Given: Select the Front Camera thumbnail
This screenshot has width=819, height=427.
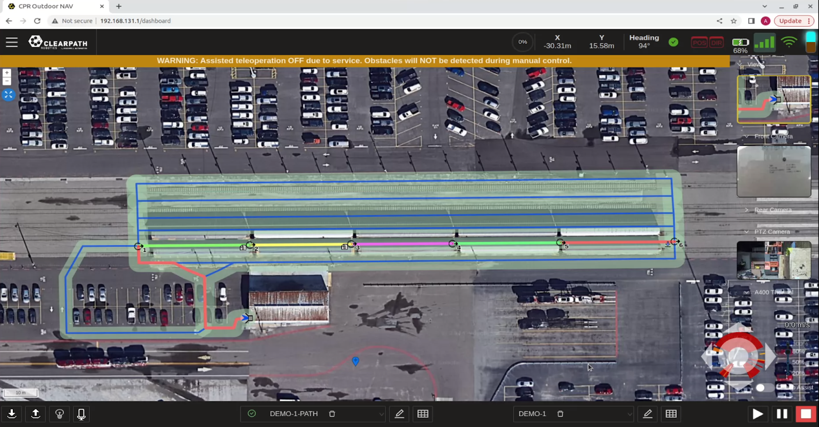Looking at the screenshot, I should point(773,172).
